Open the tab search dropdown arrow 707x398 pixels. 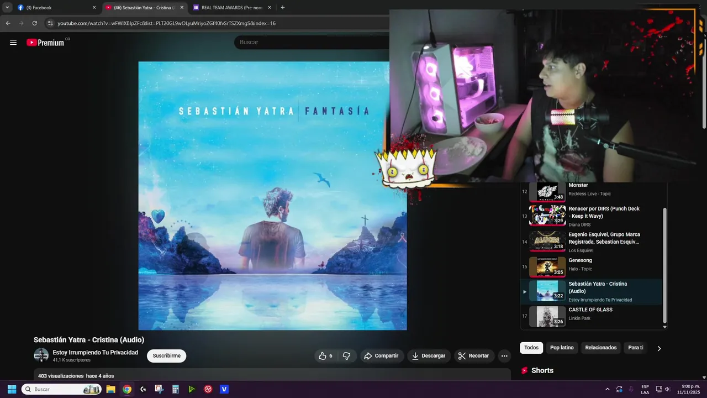coord(7,8)
